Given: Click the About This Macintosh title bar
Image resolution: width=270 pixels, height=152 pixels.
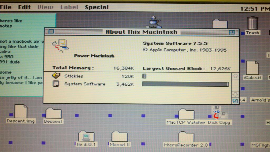Looking at the screenshot, I should (142, 32).
